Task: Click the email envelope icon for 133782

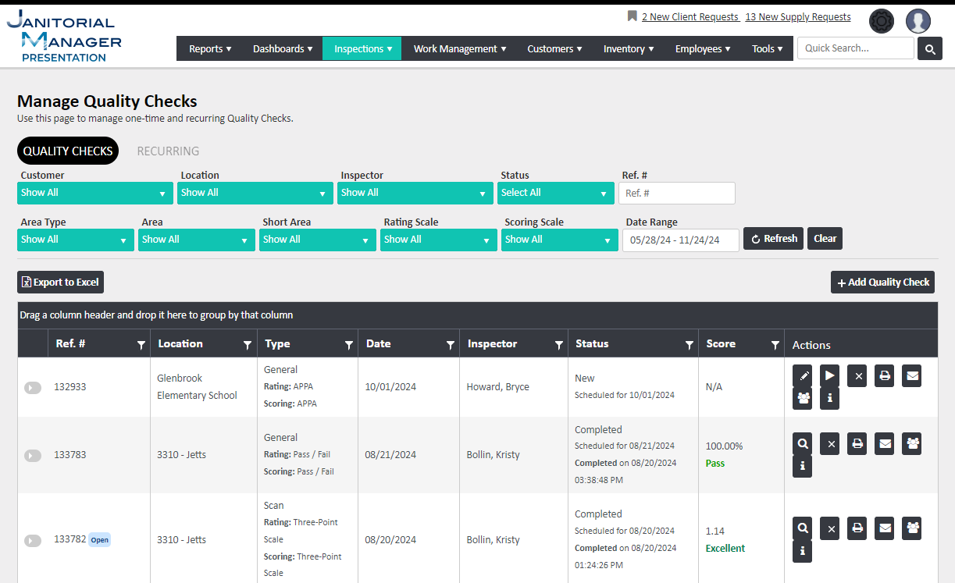Action: (884, 528)
